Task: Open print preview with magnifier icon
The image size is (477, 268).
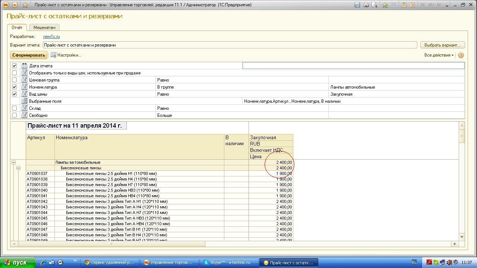Action: coord(374,5)
